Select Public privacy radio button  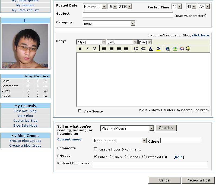(96, 156)
